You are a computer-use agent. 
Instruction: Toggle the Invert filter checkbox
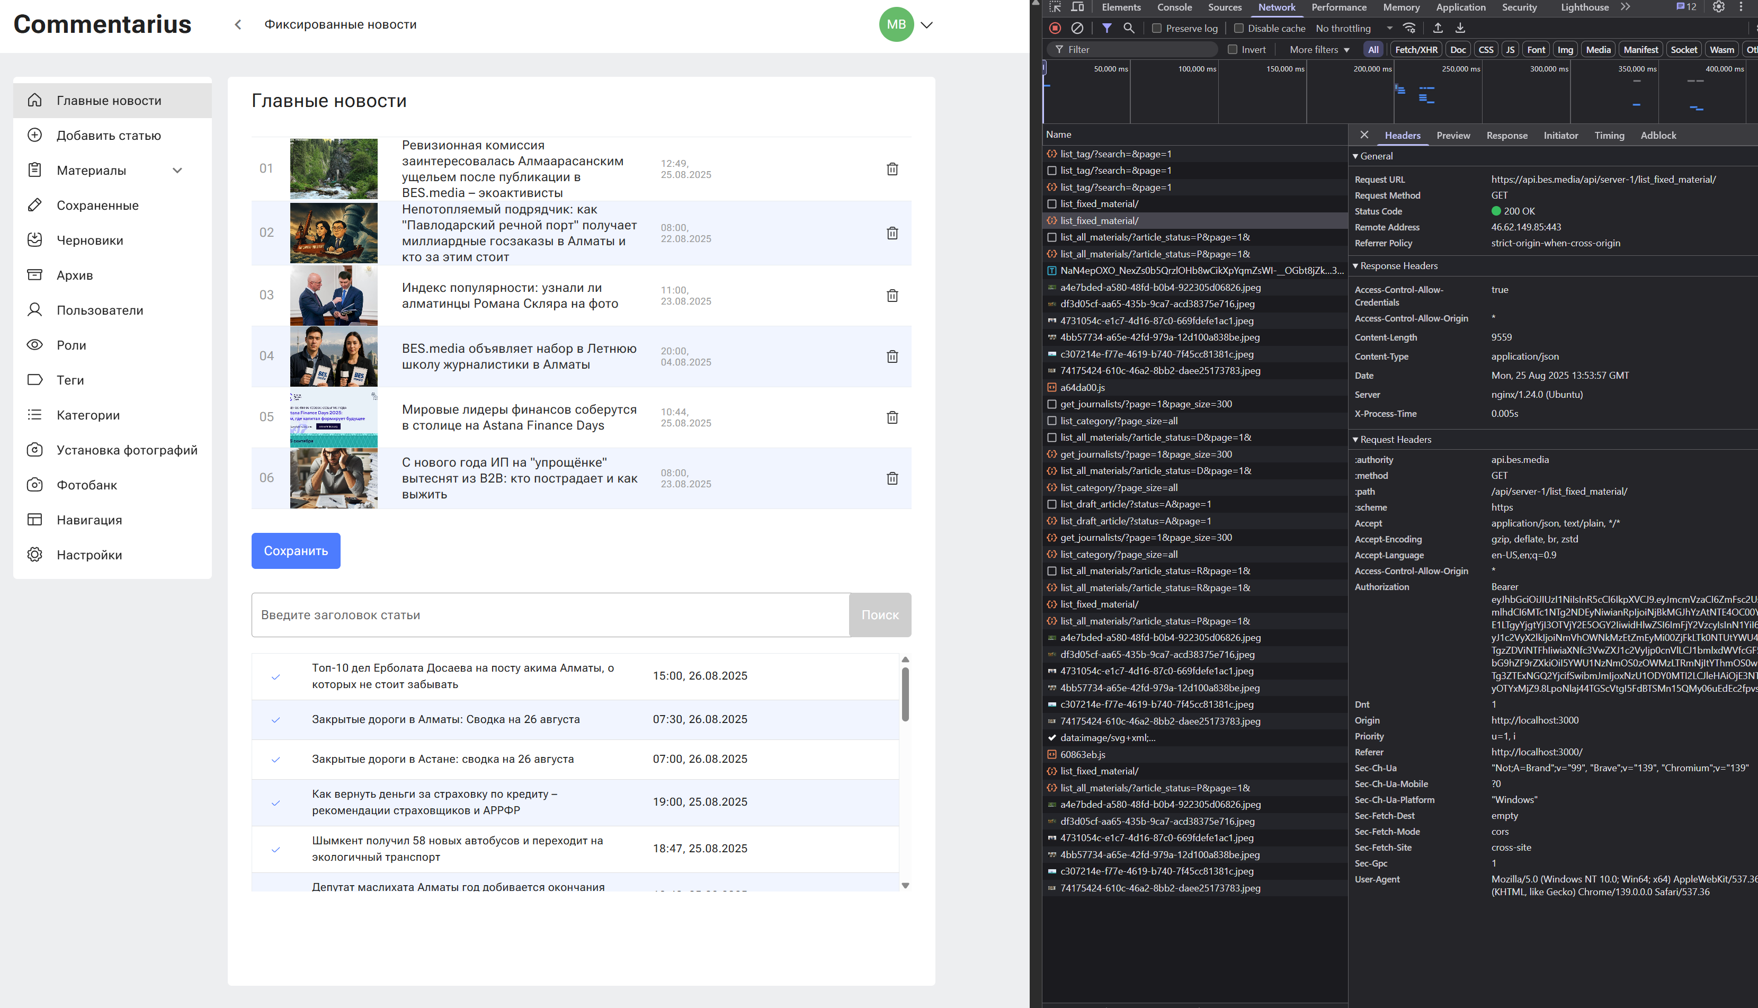[1232, 50]
